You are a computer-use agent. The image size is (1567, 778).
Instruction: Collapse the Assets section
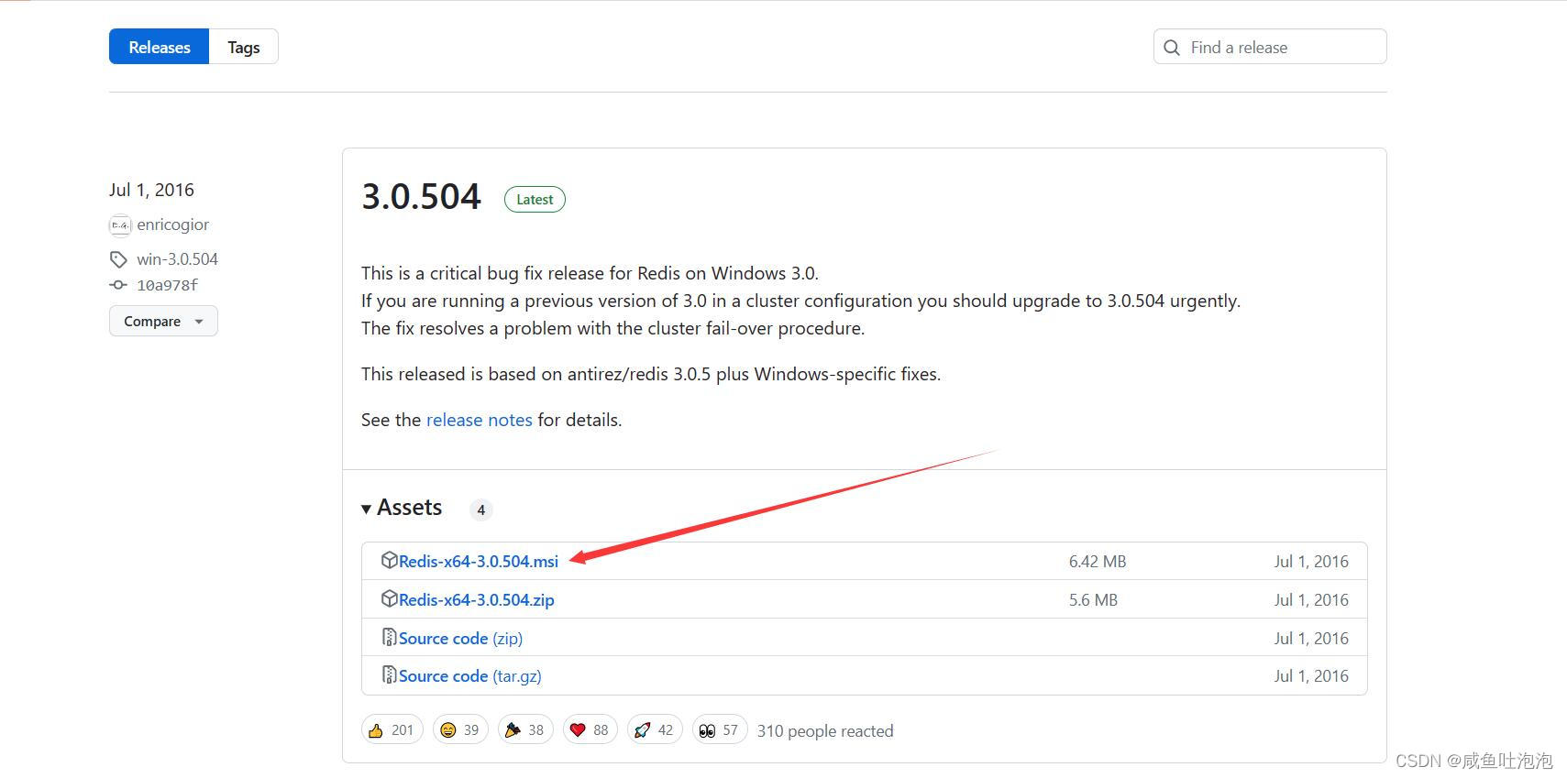(402, 508)
